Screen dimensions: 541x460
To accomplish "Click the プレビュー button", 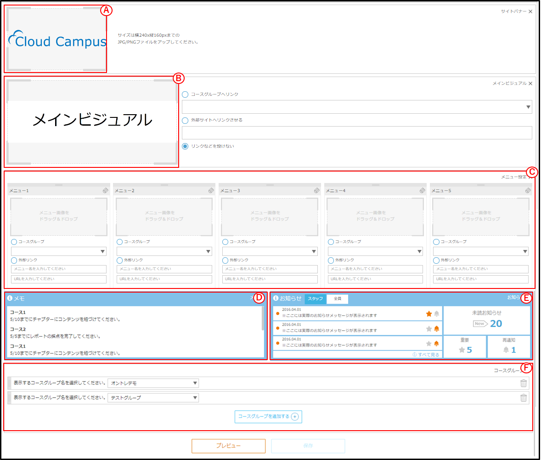I will (228, 446).
